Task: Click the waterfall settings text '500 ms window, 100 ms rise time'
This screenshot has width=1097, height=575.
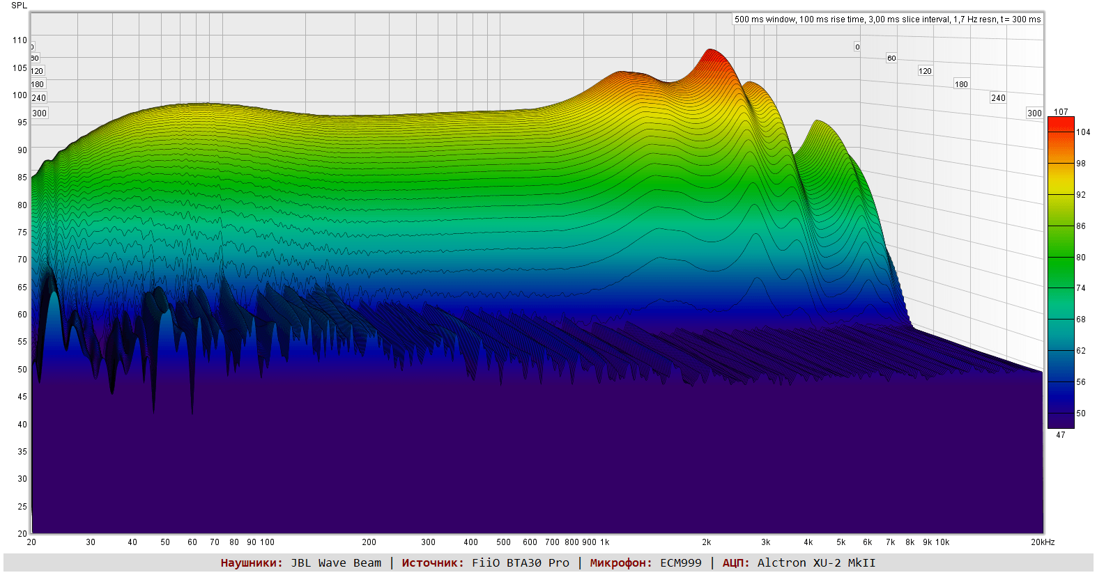Action: [x=800, y=19]
